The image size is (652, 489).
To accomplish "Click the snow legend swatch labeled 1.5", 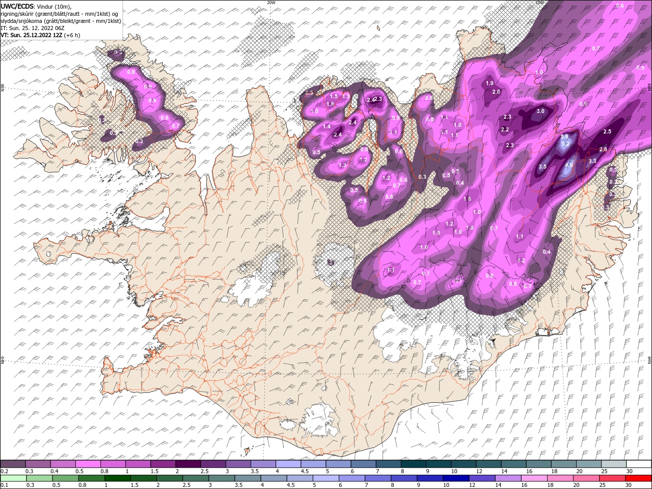I will click(x=163, y=464).
